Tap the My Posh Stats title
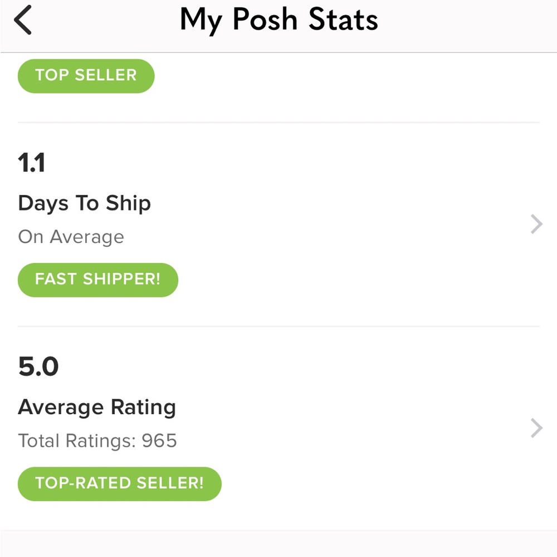The width and height of the screenshot is (557, 557). click(278, 21)
